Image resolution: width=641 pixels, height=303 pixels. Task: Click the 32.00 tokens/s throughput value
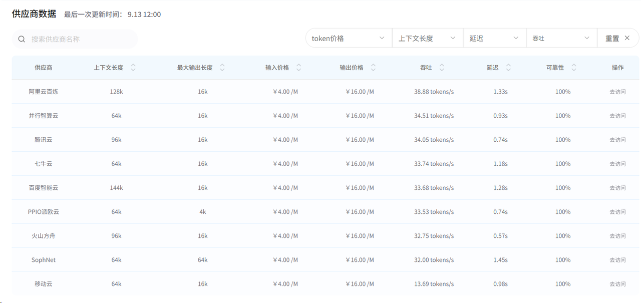[434, 260]
